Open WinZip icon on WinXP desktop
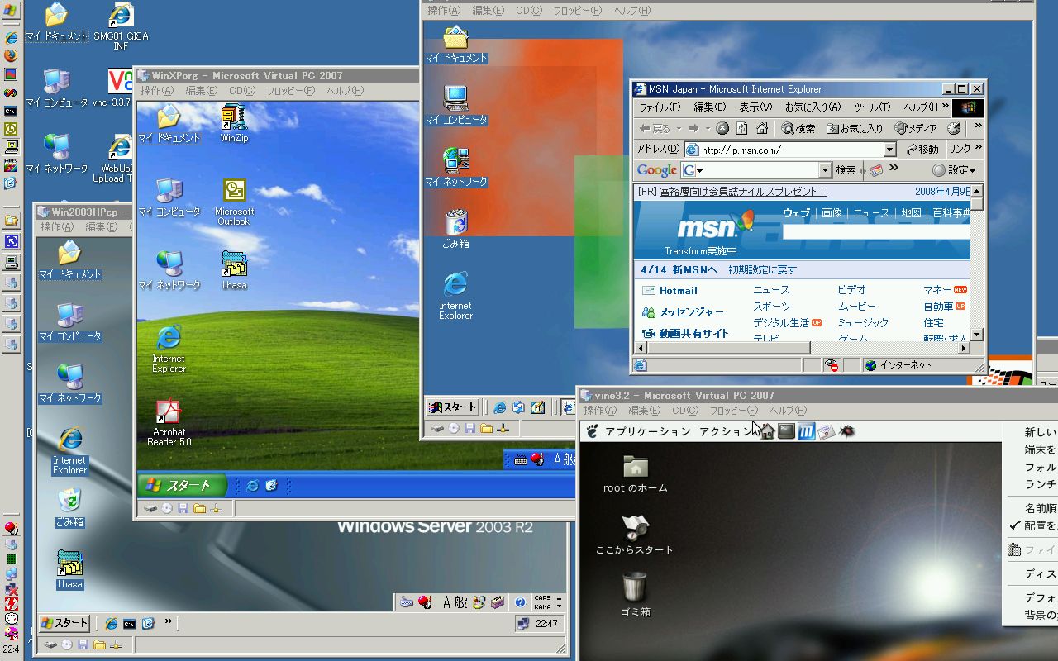 tap(234, 118)
